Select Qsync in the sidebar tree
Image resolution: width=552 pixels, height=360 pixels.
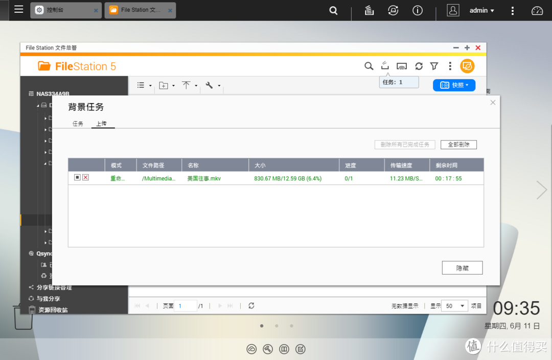[44, 253]
